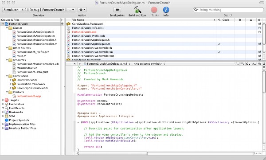Click the Find Results magnifier icon
Viewport: 266px width, 160px height.
point(7,108)
